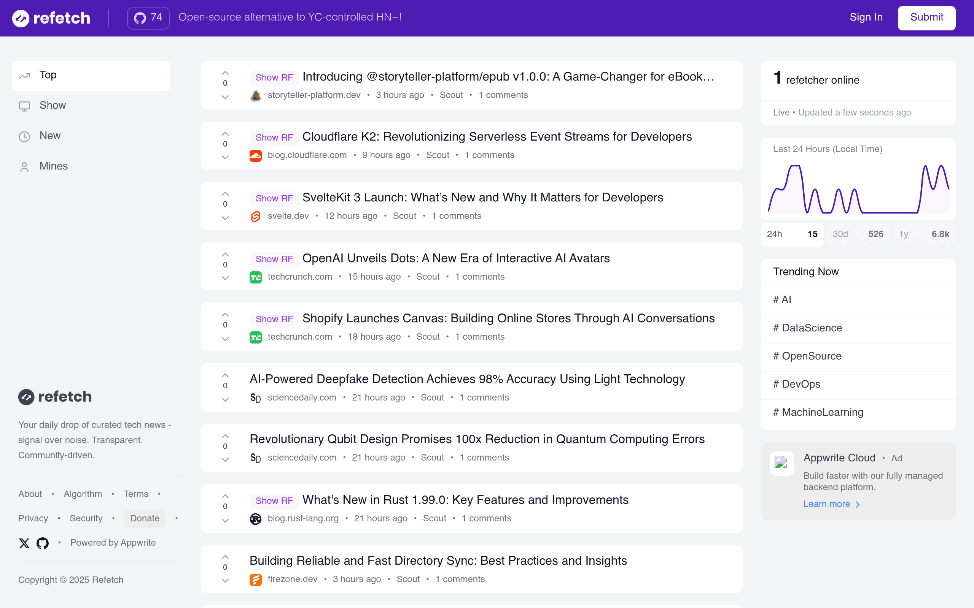Open comments on the OpenAI Dots story
The height and width of the screenshot is (608, 974).
480,277
